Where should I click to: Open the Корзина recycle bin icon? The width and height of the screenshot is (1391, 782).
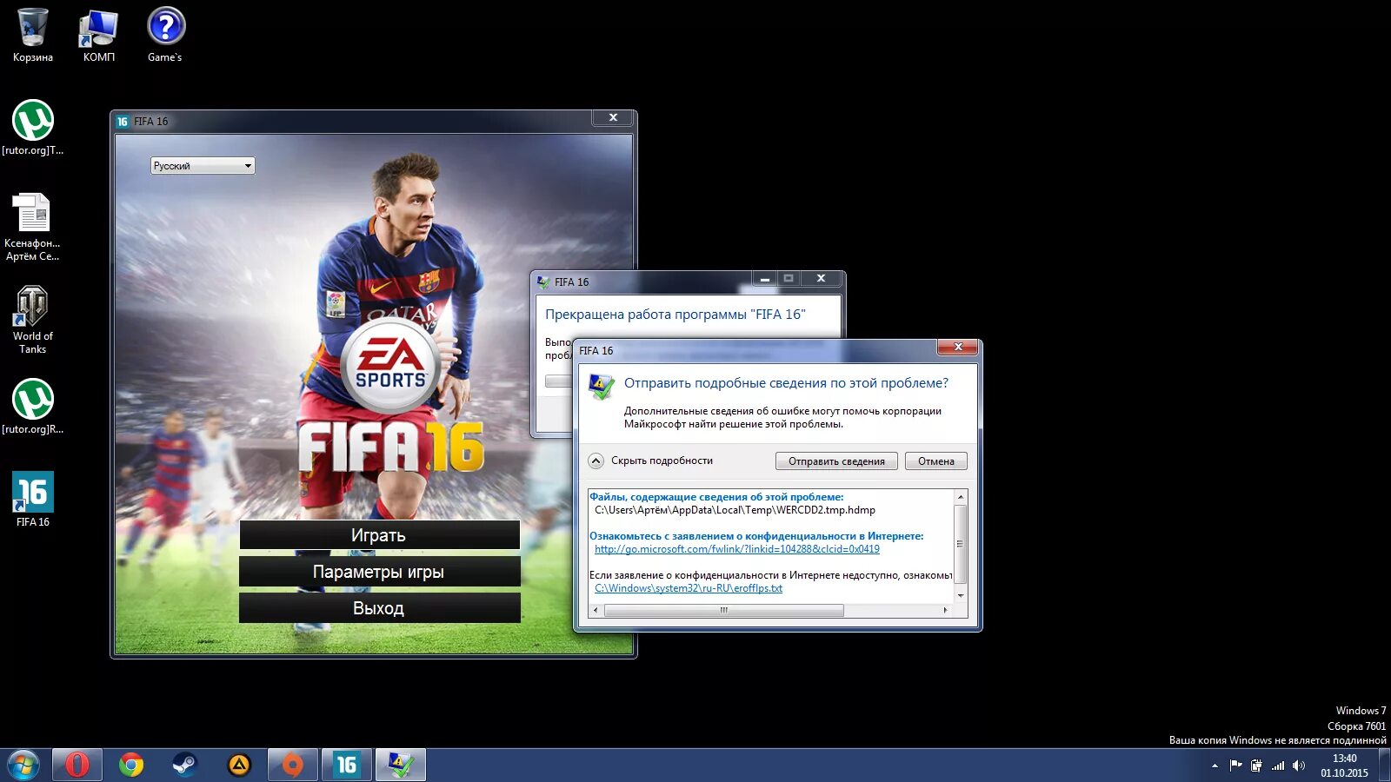[x=33, y=35]
